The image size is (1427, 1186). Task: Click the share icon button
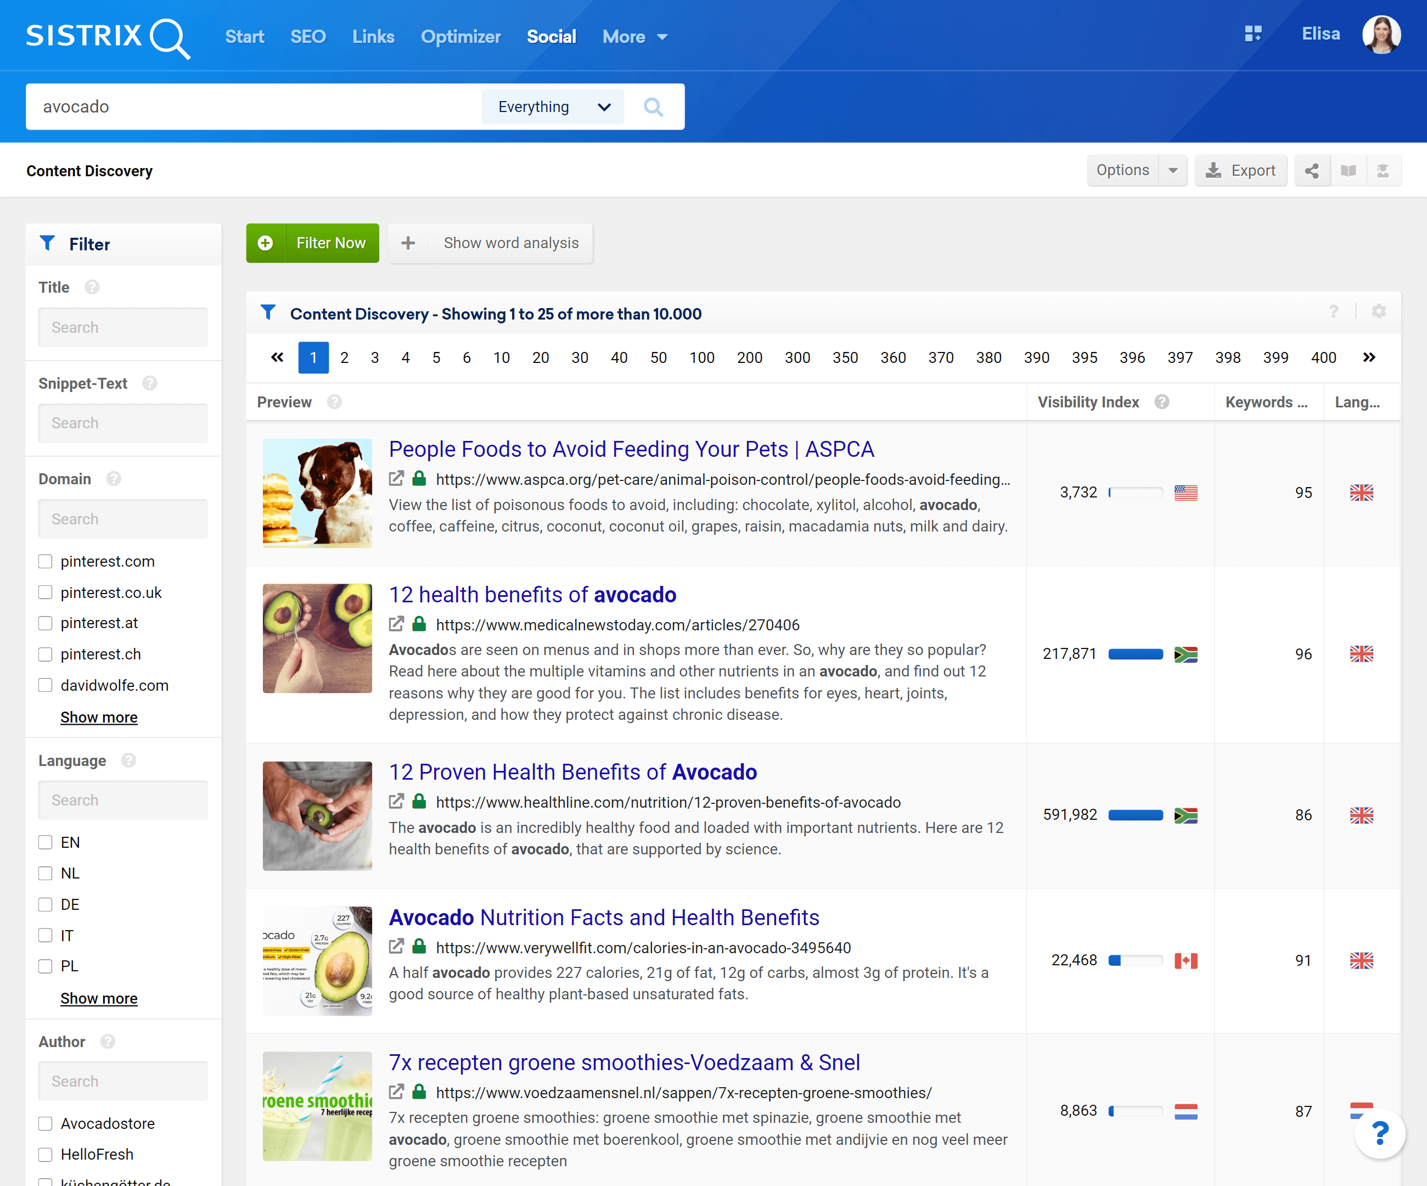tap(1312, 171)
